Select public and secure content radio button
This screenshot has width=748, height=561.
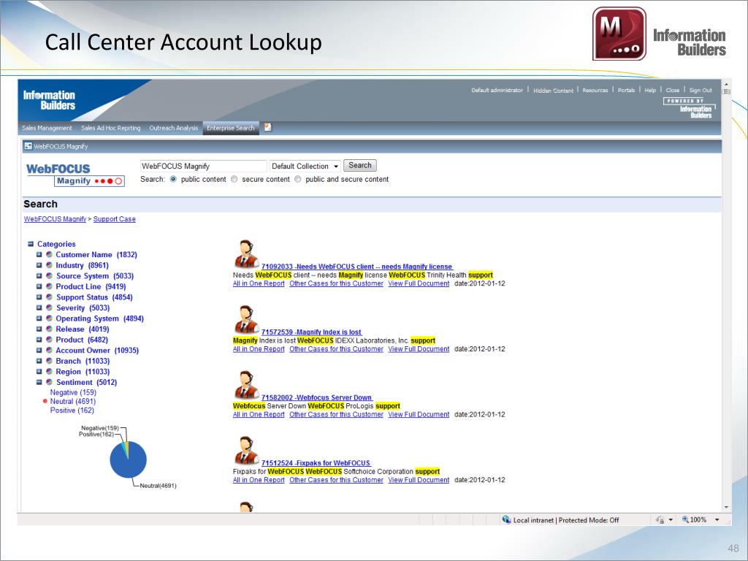click(x=298, y=179)
